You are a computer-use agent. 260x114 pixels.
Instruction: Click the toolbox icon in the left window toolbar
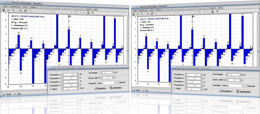[x=25, y=11]
